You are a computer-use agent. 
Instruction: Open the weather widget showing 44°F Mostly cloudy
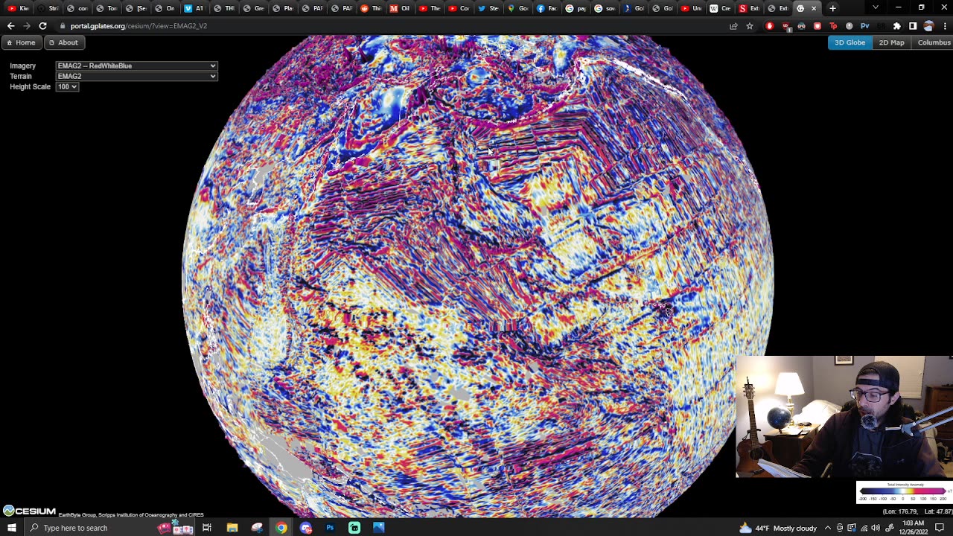point(778,528)
